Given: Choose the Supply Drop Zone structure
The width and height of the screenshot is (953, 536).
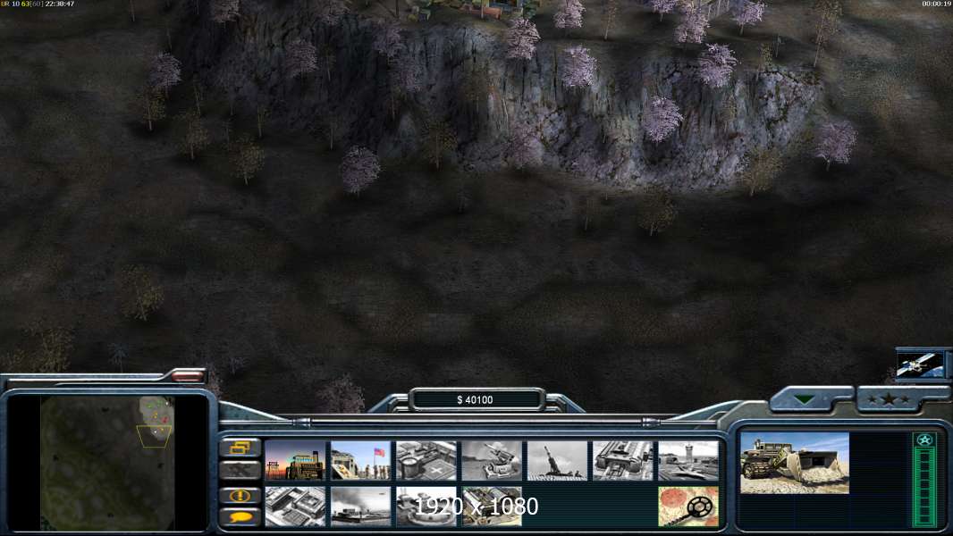Looking at the screenshot, I should point(361,507).
